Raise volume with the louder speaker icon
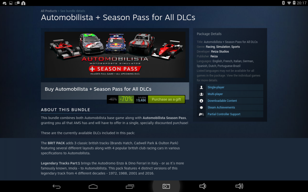The height and width of the screenshot is (192, 308). click(239, 186)
